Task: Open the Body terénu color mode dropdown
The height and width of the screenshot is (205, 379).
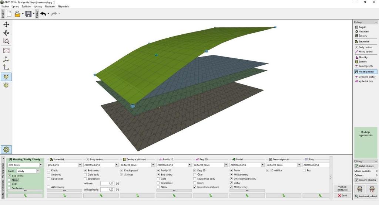Action: click(101, 165)
